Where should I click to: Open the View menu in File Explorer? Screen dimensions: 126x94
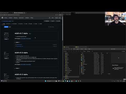click(88, 51)
